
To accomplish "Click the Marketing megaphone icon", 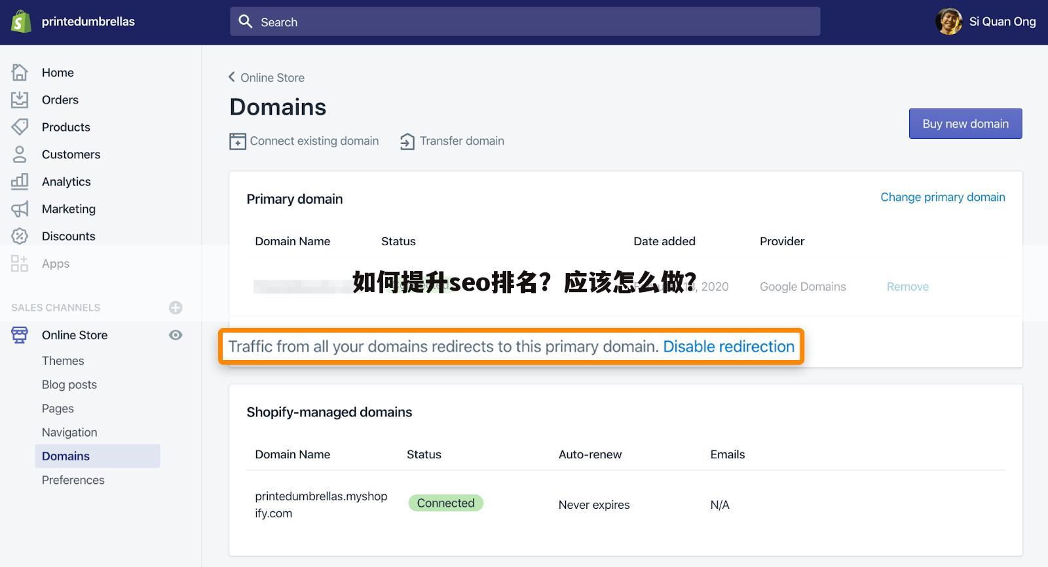I will tap(20, 209).
